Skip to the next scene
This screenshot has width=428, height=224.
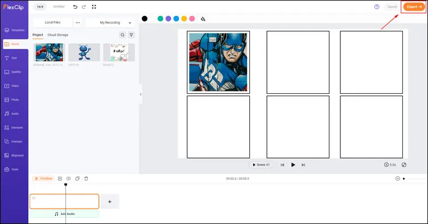303,165
